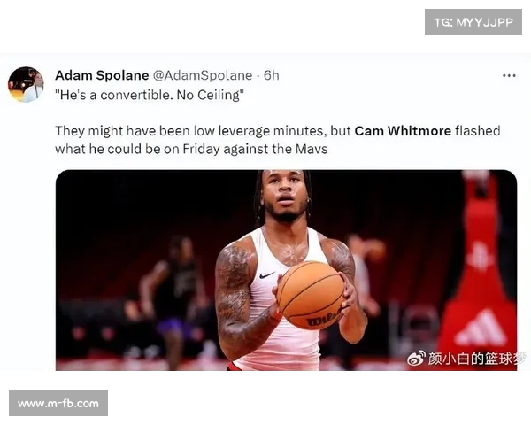Click the tweet text mentioning the Mavs

277,140
